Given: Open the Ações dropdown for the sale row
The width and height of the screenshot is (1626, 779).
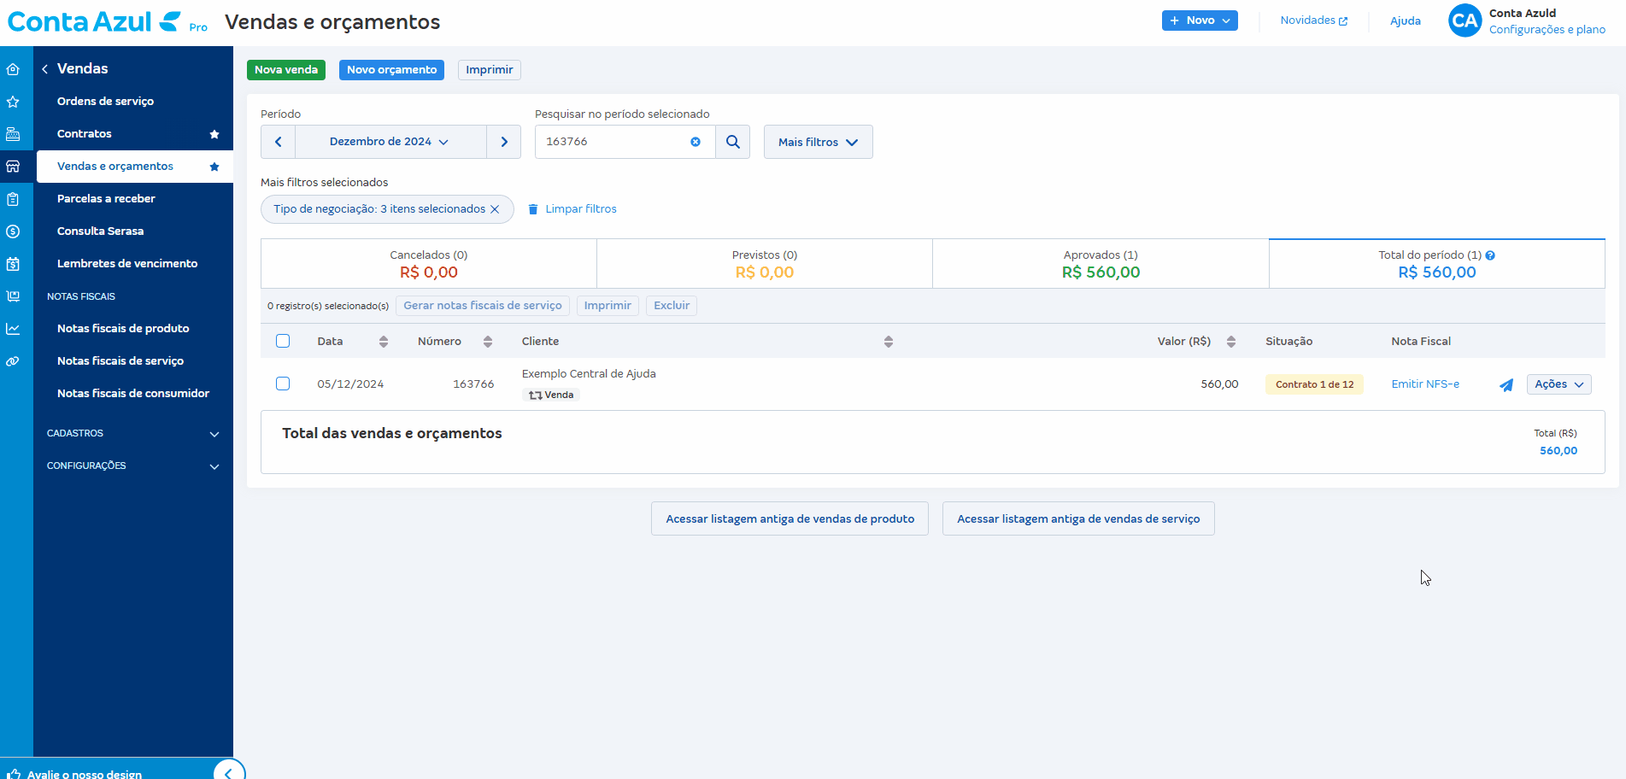Looking at the screenshot, I should tap(1558, 384).
